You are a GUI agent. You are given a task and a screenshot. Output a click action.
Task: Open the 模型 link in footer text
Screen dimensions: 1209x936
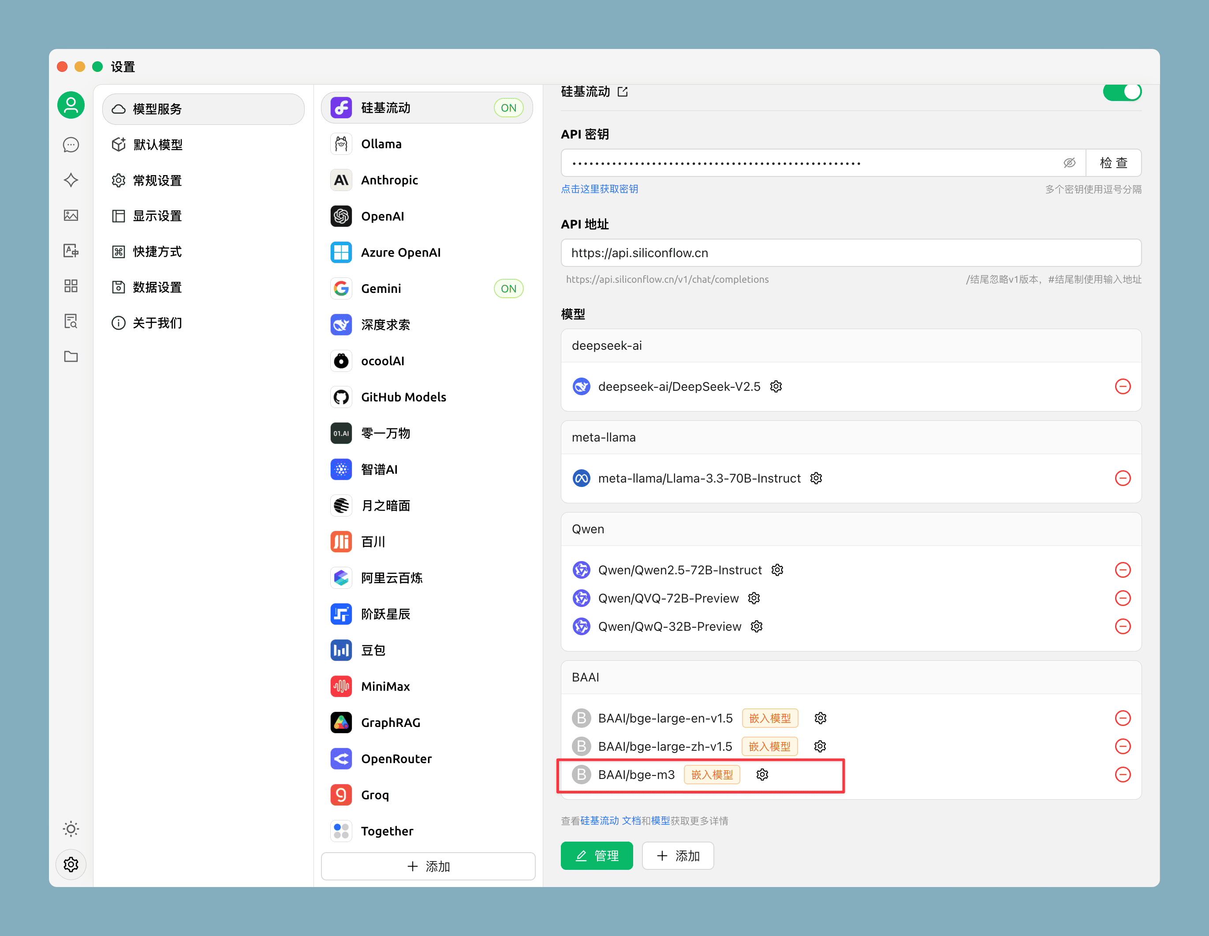(660, 821)
